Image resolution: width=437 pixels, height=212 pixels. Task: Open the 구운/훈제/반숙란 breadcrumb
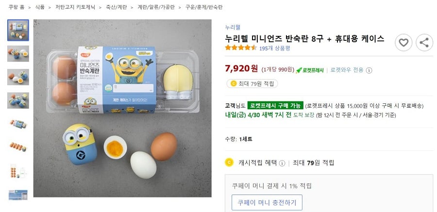(x=203, y=7)
